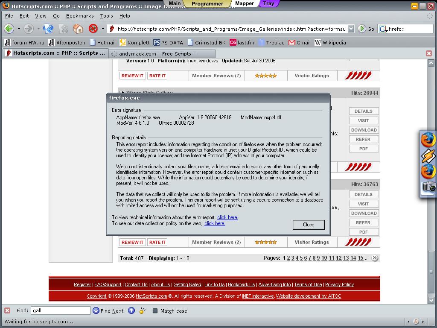This screenshot has height=328, width=437.
Task: Open the Help menu
Action: click(x=125, y=16)
